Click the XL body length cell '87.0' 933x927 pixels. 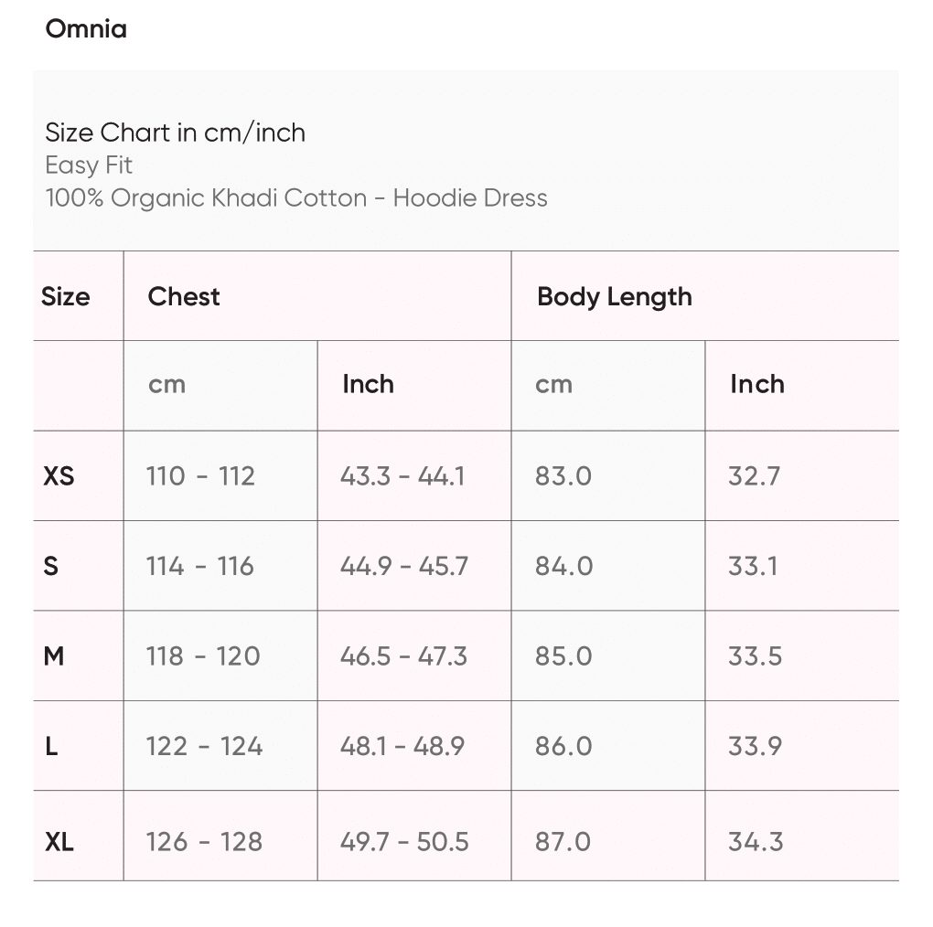point(563,842)
